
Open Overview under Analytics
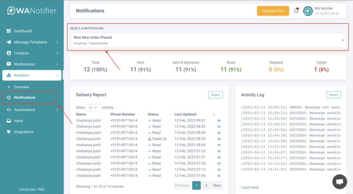coord(21,87)
